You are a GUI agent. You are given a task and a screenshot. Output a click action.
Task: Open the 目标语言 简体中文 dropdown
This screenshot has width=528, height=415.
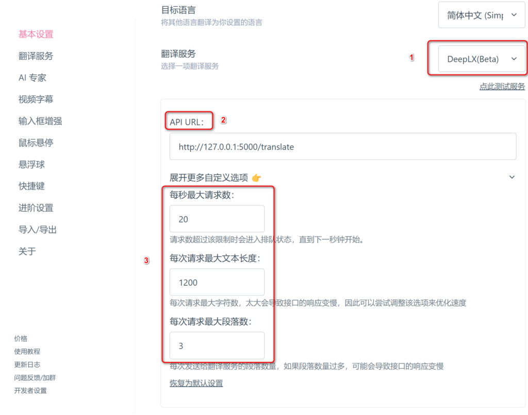point(482,15)
